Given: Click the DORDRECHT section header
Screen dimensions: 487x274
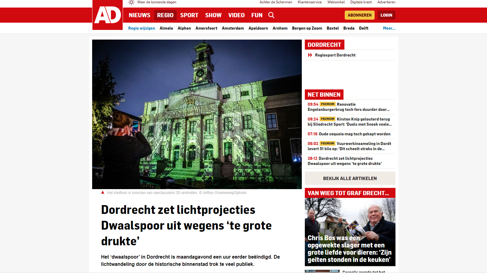Looking at the screenshot, I should 324,45.
